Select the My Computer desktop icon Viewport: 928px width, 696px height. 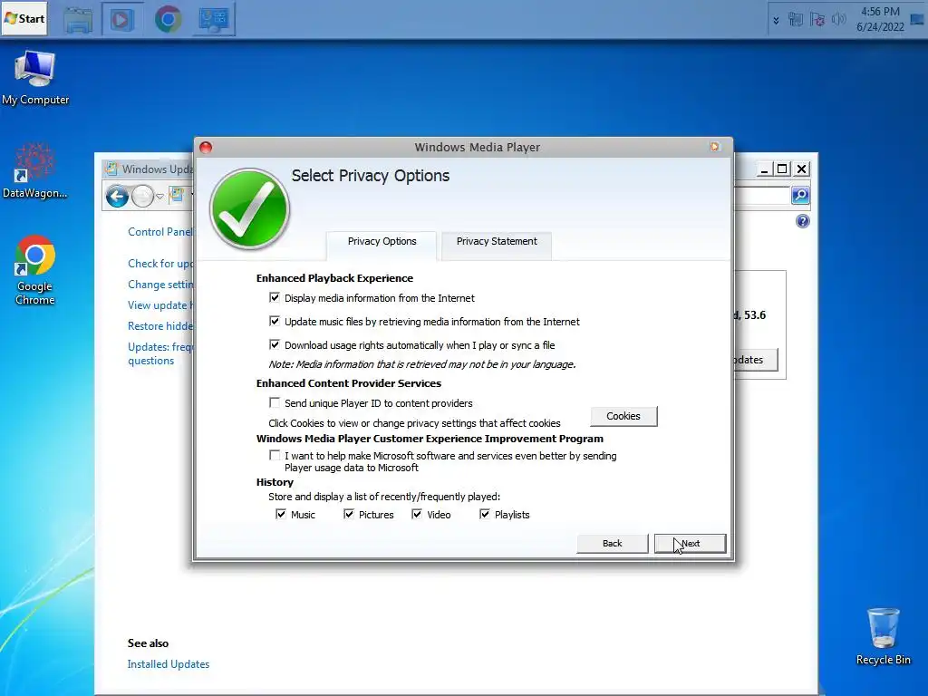(x=35, y=78)
